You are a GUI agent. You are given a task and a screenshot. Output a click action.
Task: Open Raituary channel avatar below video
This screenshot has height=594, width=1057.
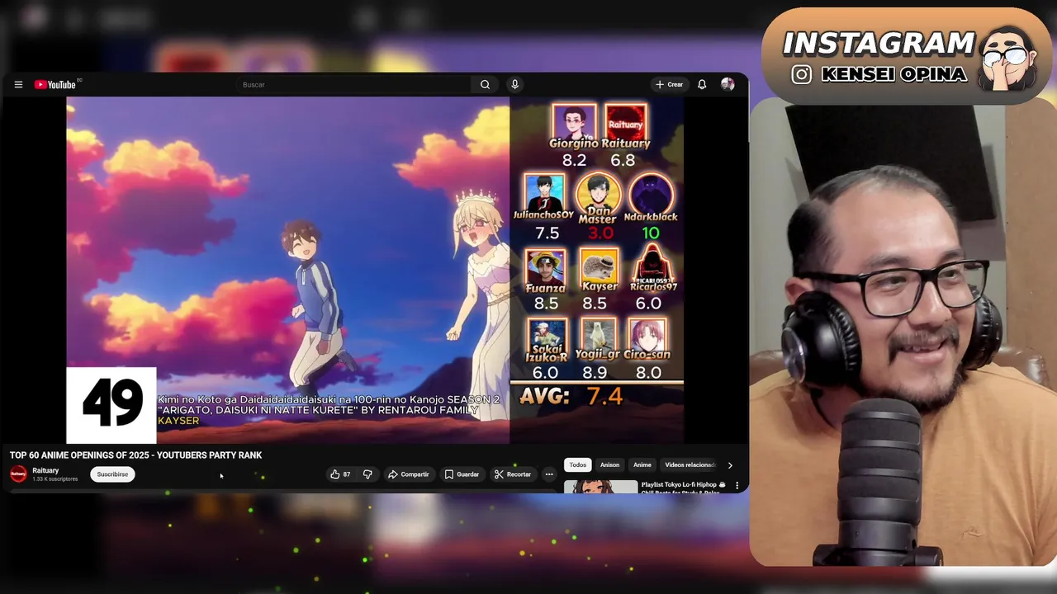coord(18,474)
